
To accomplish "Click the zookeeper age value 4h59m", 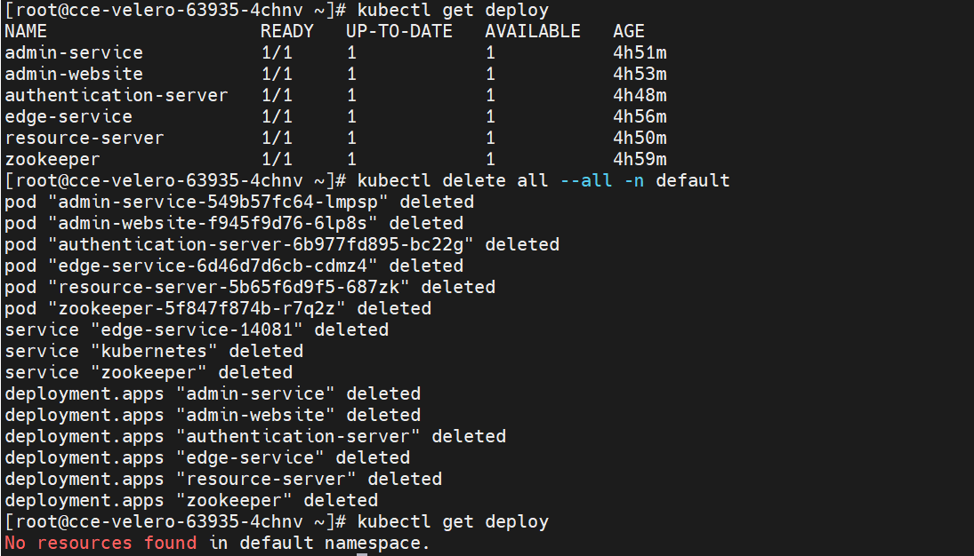I will 640,159.
